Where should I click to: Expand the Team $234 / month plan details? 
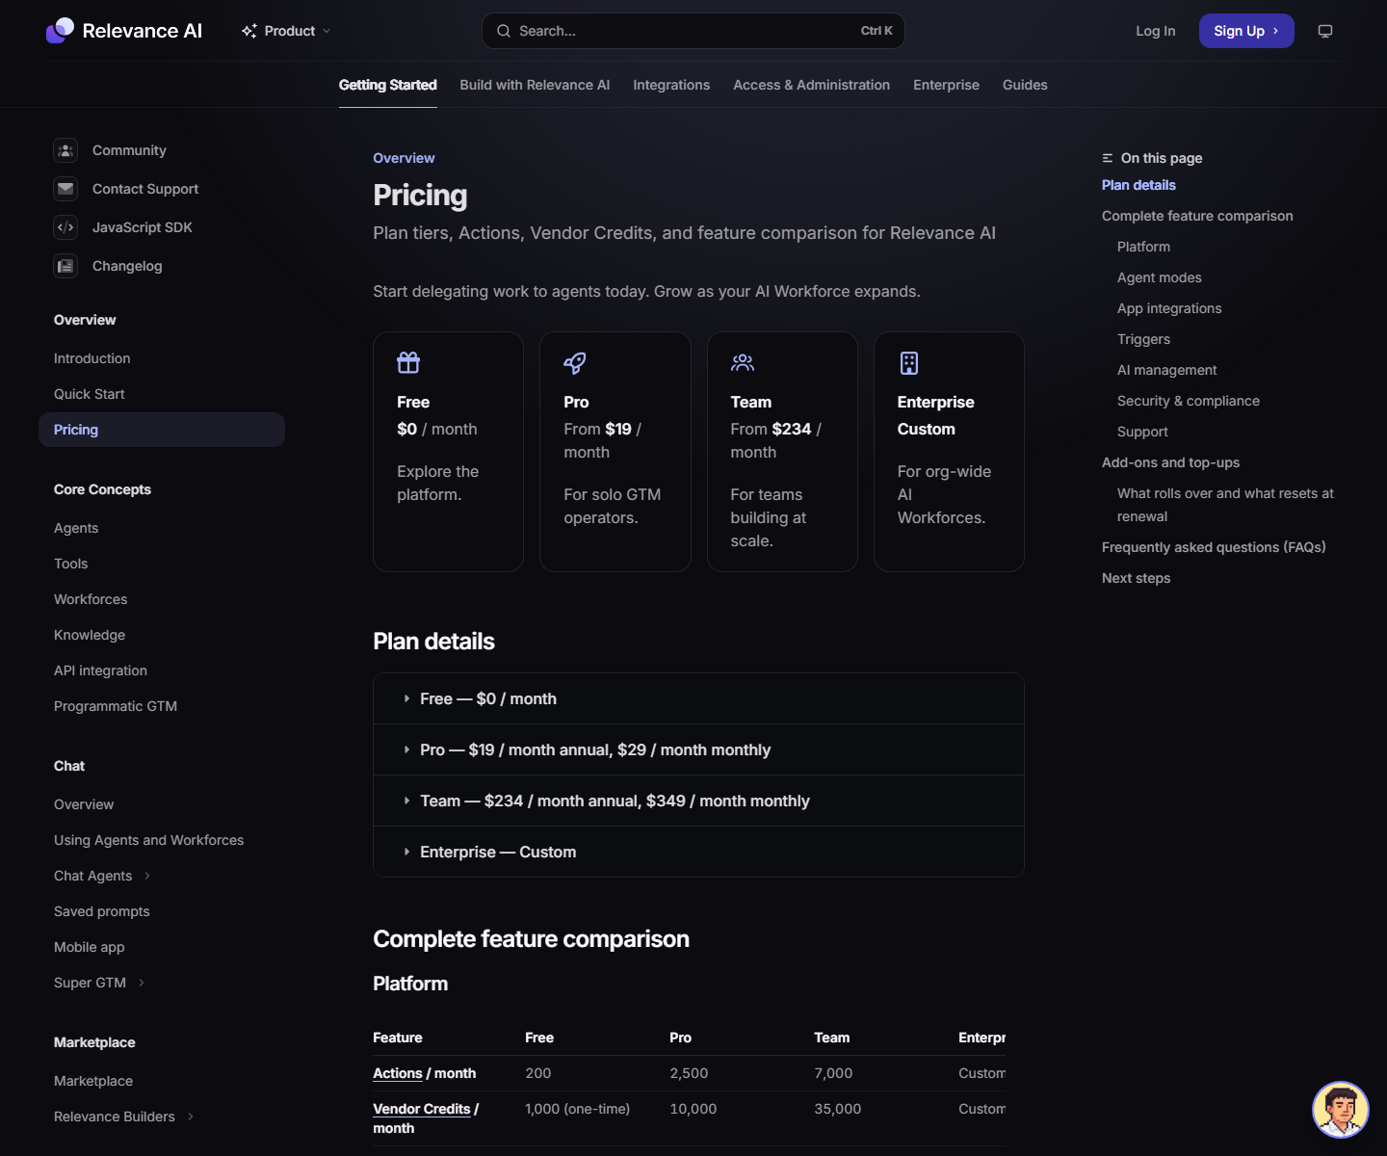[698, 801]
